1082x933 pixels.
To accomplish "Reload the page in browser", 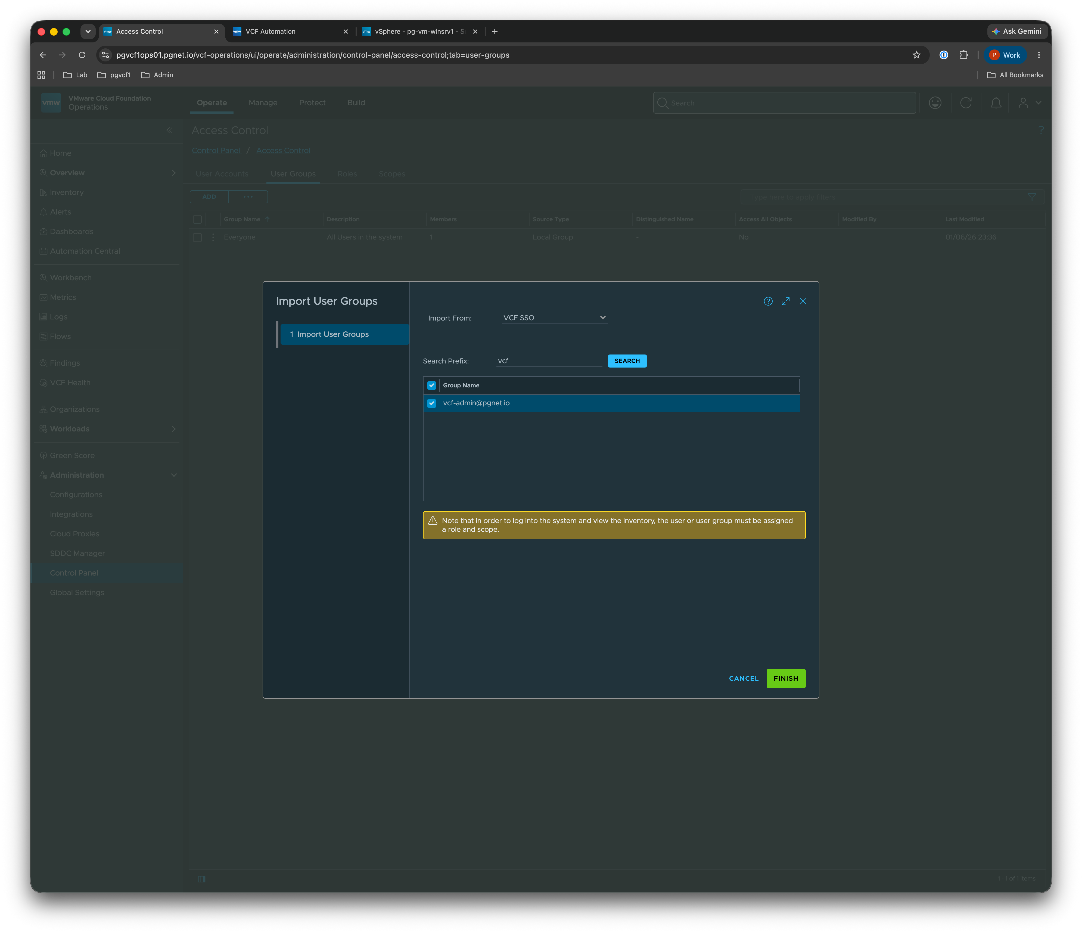I will pyautogui.click(x=82, y=55).
